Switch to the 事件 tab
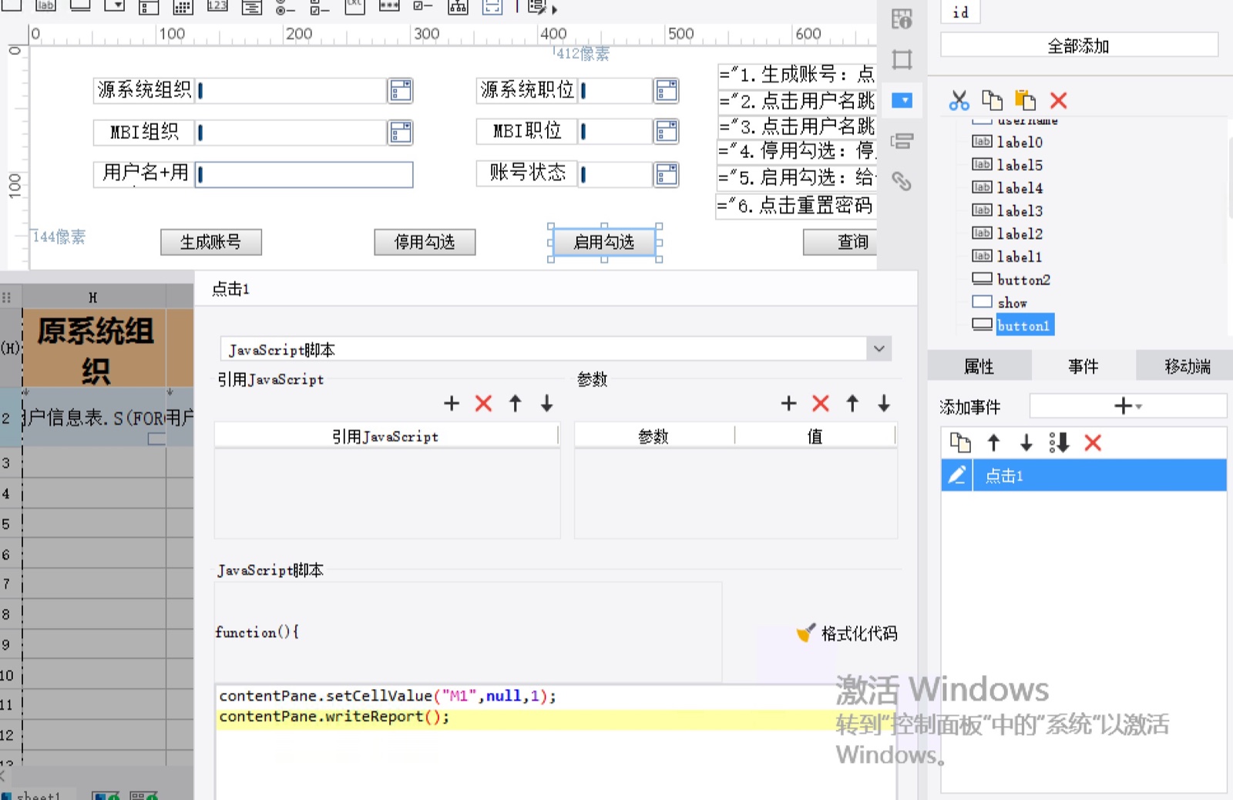 tap(1083, 367)
